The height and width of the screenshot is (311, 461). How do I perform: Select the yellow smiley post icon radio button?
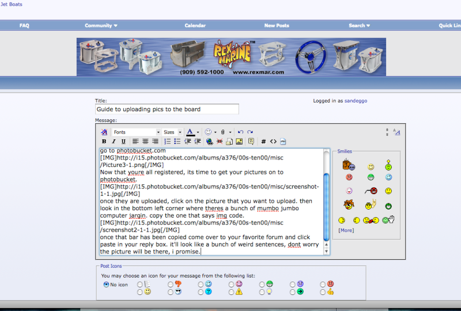point(139,292)
